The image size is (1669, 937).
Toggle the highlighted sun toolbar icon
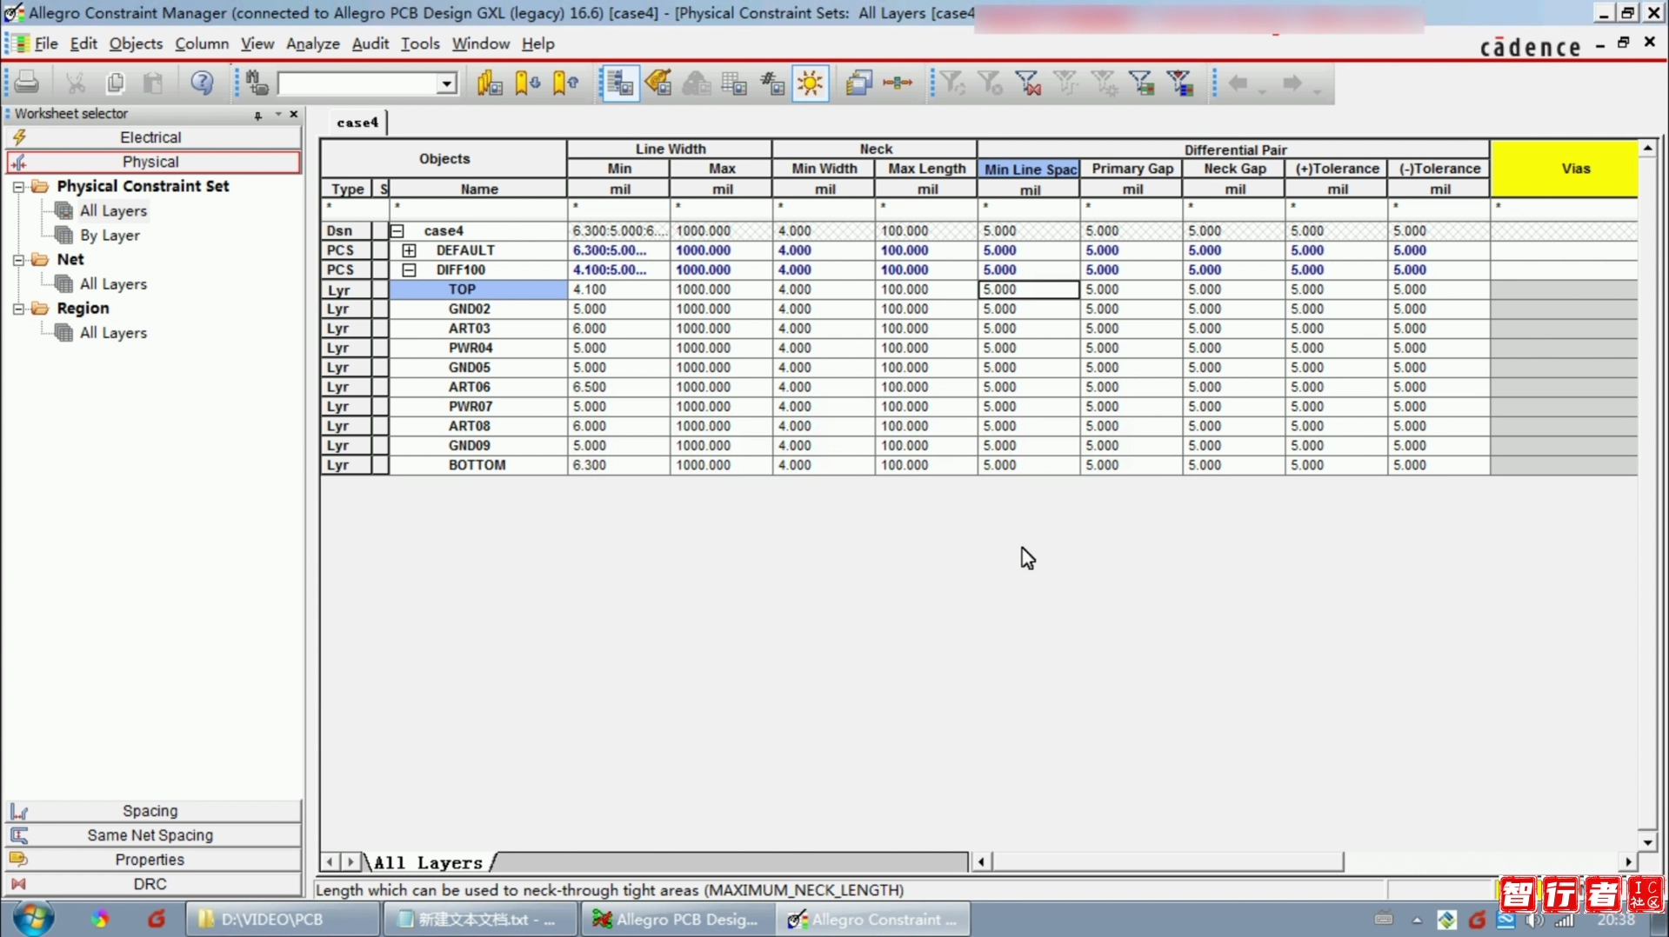pyautogui.click(x=811, y=83)
